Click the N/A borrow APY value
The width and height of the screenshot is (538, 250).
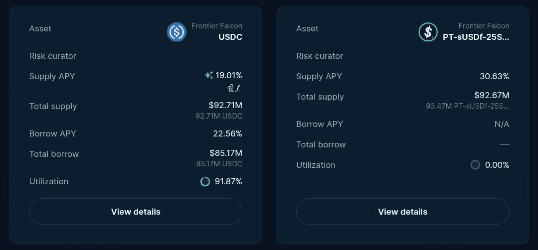502,125
